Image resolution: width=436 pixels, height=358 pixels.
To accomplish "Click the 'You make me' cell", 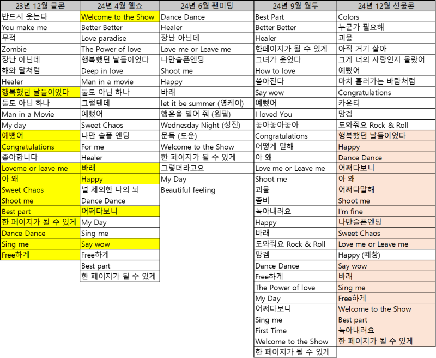I will point(40,28).
